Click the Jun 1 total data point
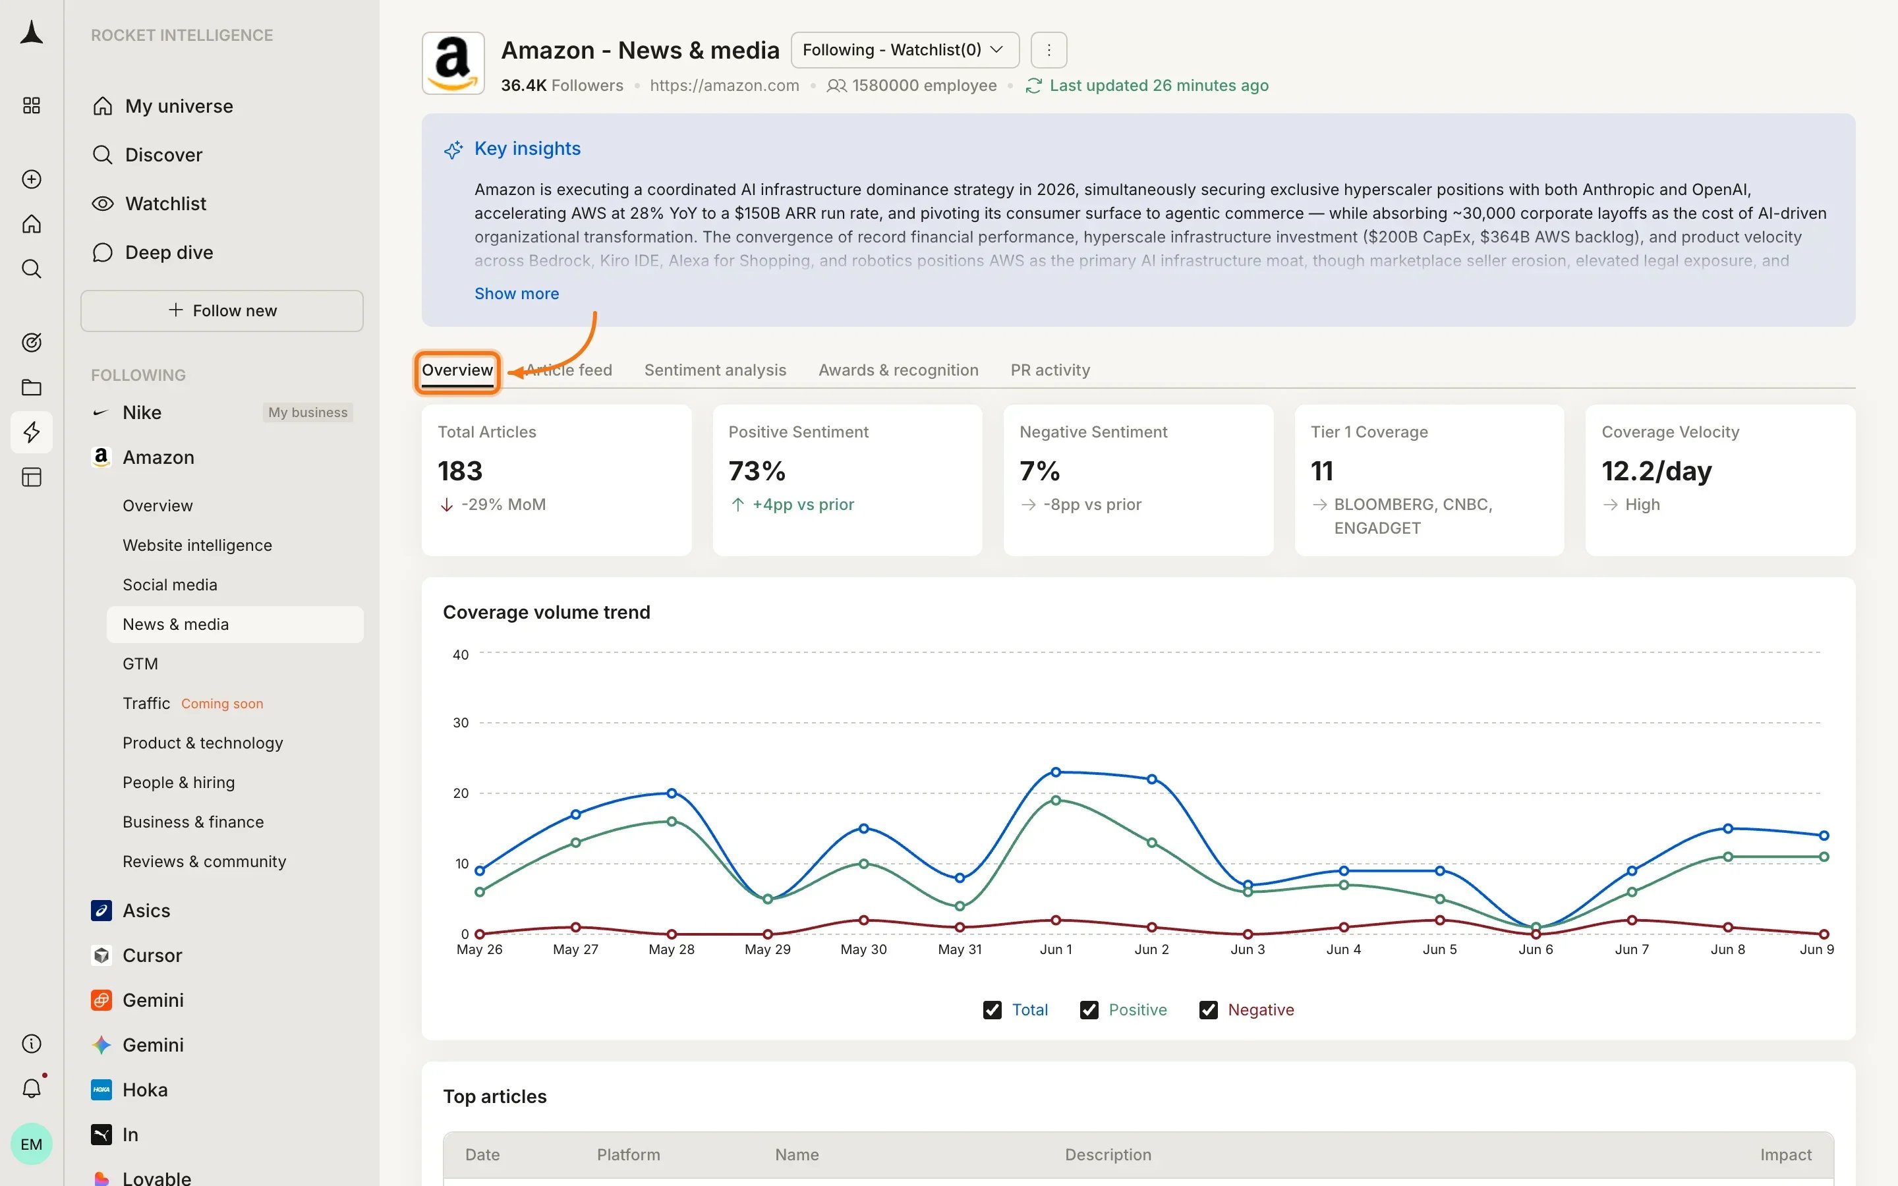Viewport: 1898px width, 1186px height. (1056, 773)
